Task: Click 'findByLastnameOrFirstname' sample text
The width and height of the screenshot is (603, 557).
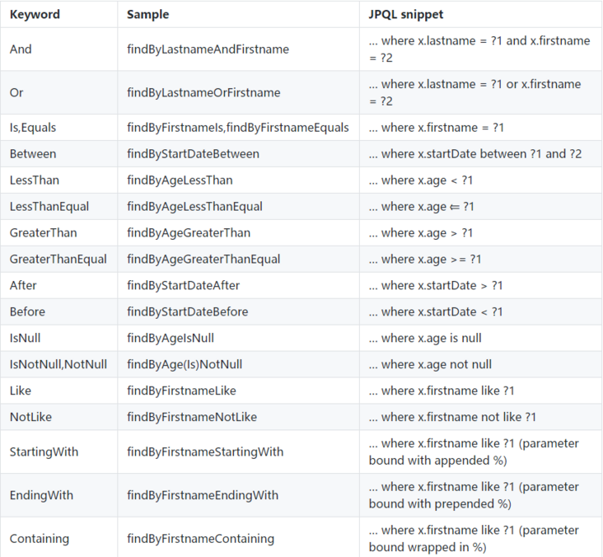Action: pyautogui.click(x=203, y=93)
